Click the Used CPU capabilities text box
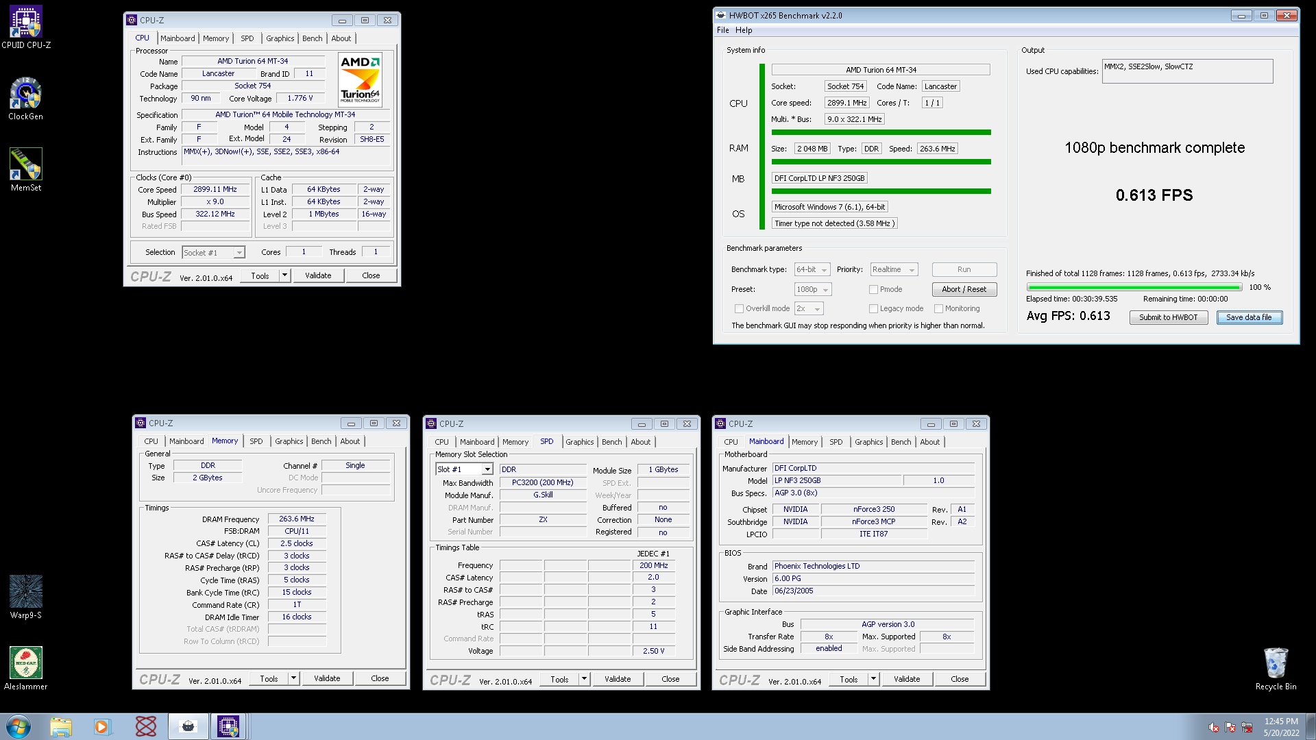This screenshot has height=740, width=1316. coord(1187,71)
